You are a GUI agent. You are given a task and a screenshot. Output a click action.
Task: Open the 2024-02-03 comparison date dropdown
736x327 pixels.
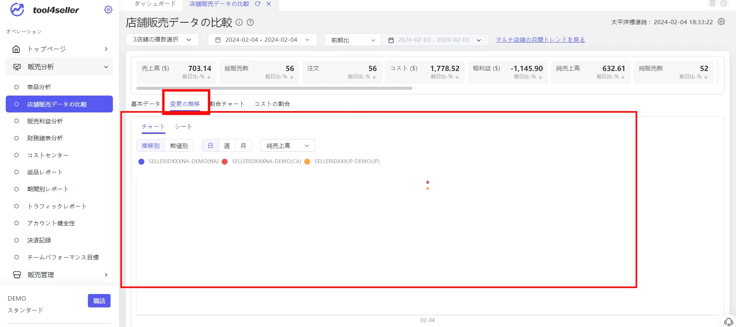point(435,40)
